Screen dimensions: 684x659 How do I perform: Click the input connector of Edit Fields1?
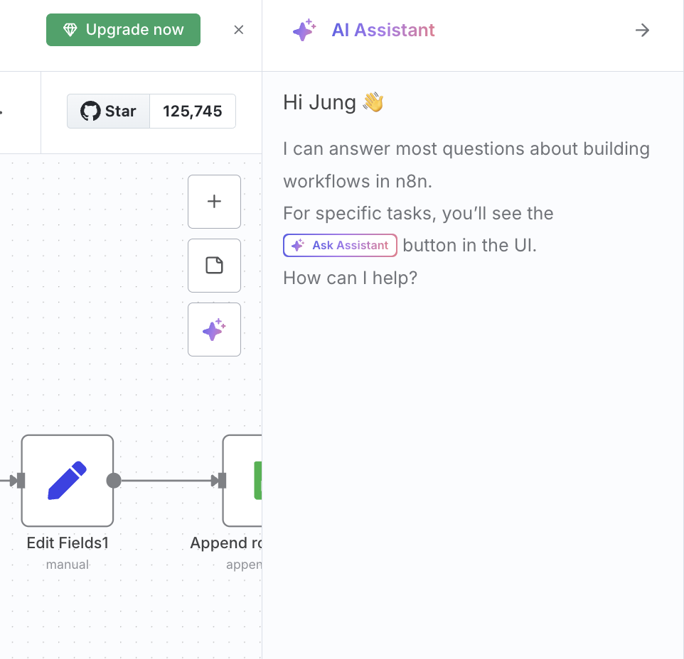coord(20,481)
